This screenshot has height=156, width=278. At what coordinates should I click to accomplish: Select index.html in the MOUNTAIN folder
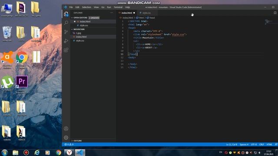(x=81, y=37)
